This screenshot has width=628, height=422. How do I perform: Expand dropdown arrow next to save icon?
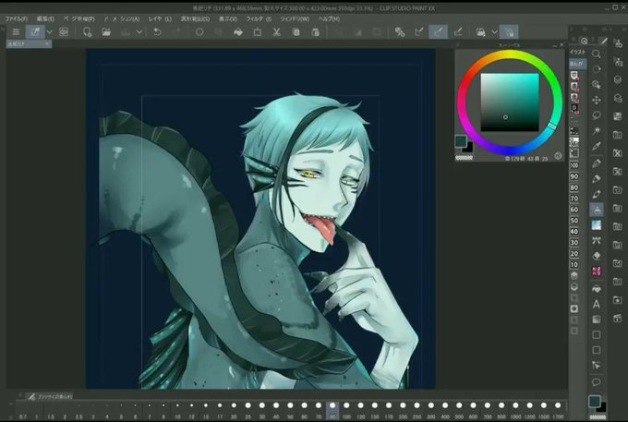point(139,32)
